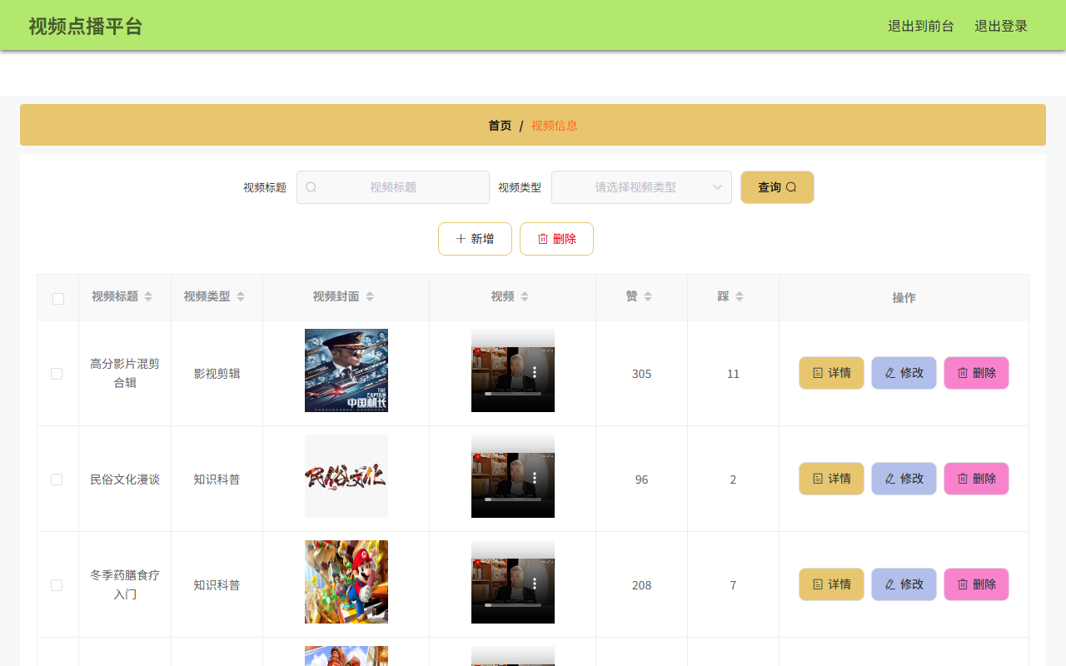Click the 民俗文化漫谈 video progress bar
Screen dimensions: 1066x666
(x=513, y=499)
